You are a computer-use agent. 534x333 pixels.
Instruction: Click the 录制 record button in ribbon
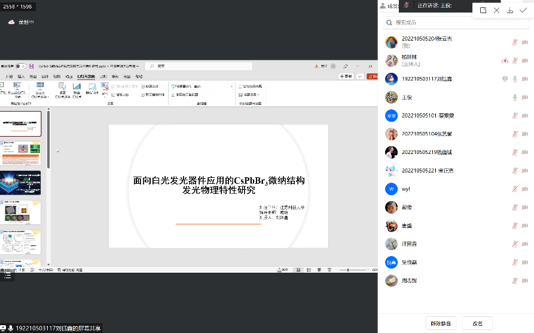[x=346, y=76]
